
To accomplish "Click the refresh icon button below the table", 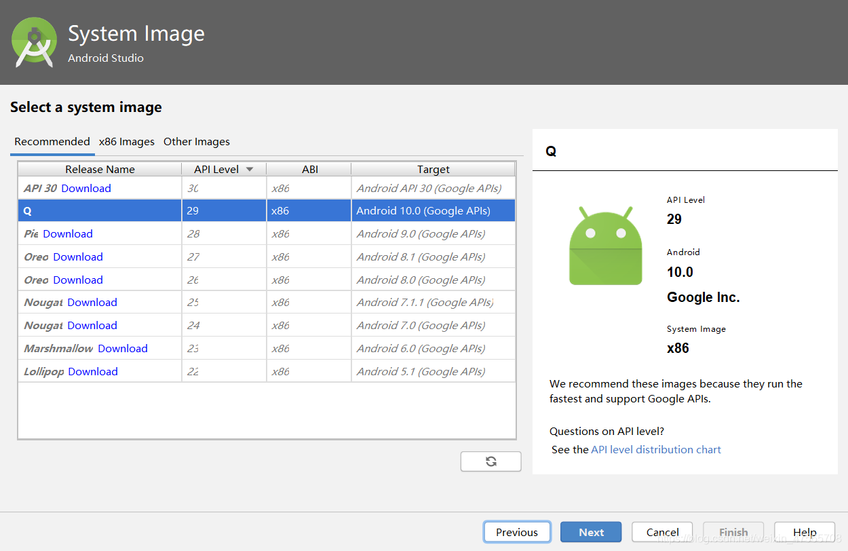I will 490,461.
